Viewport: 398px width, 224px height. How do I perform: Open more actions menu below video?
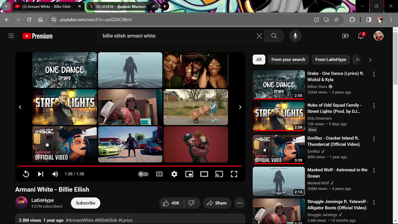[239, 203]
